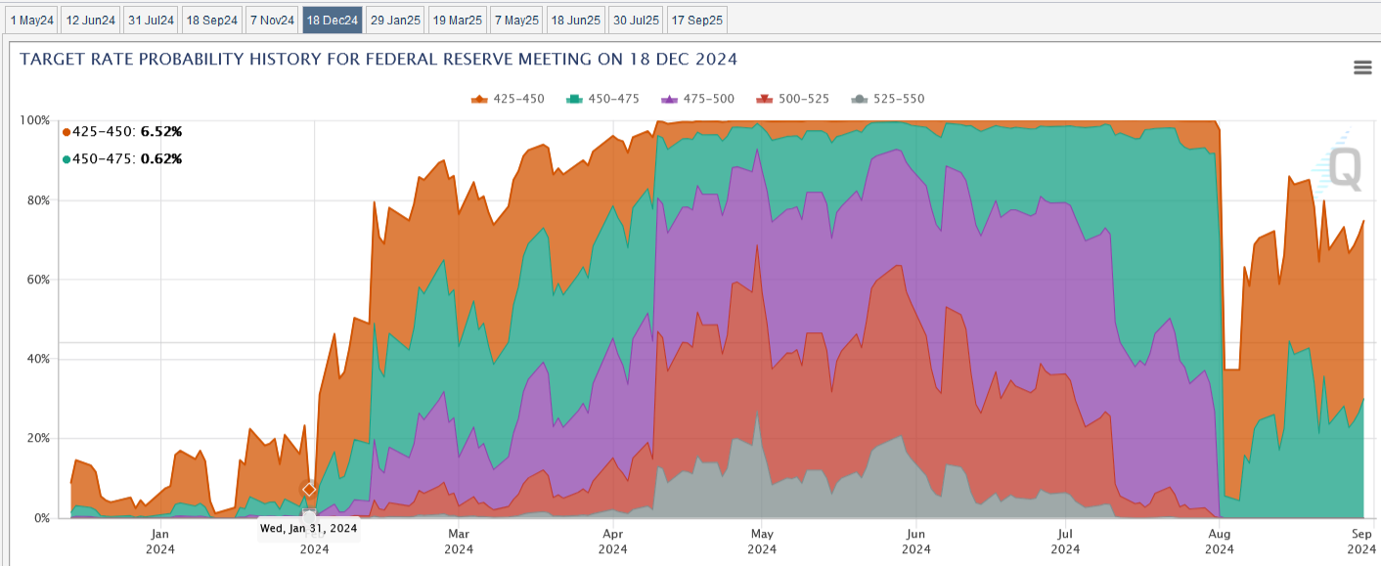Switch to the 30 Jul25 tab
The image size is (1381, 566).
coord(635,20)
